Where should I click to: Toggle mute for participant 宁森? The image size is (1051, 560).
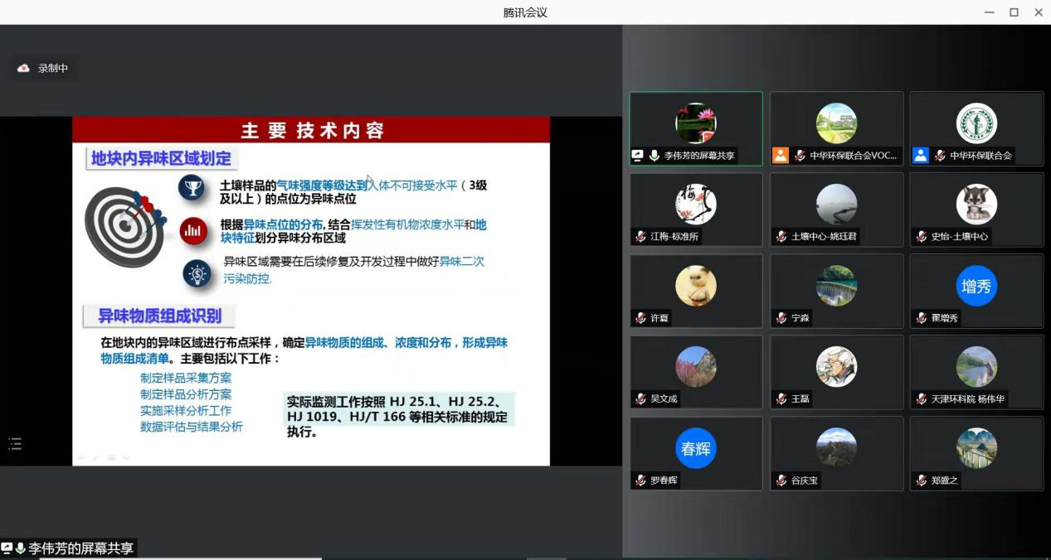[783, 318]
